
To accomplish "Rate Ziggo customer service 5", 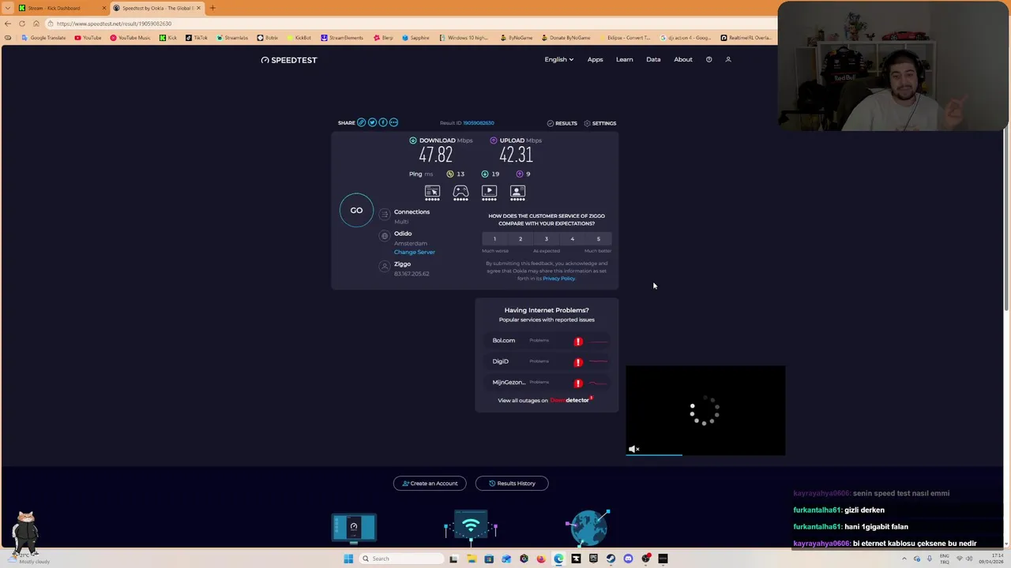I will [x=598, y=239].
